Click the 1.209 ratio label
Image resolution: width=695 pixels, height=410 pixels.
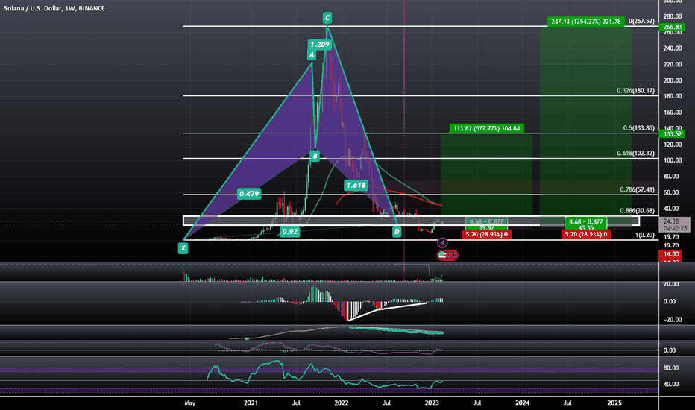point(320,44)
